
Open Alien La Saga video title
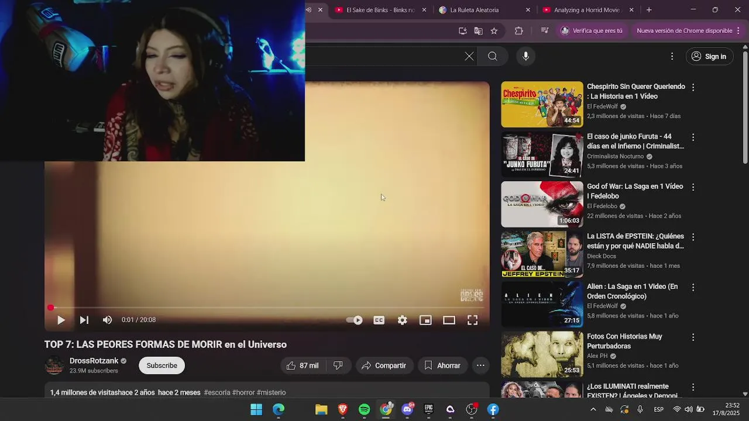[x=633, y=291]
